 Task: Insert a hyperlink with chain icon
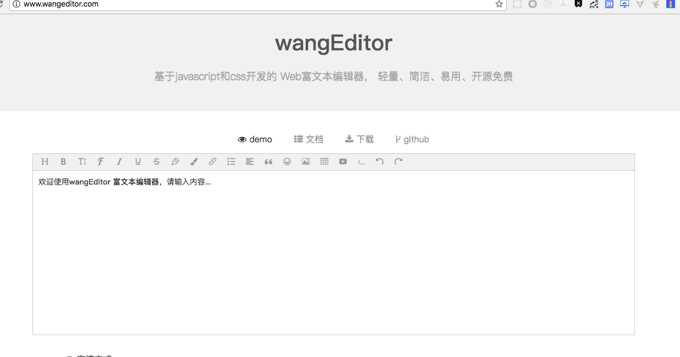click(213, 162)
